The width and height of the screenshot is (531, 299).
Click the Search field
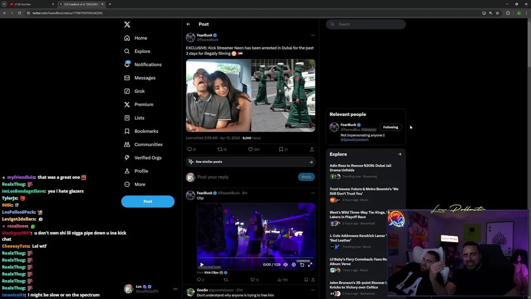pos(365,24)
